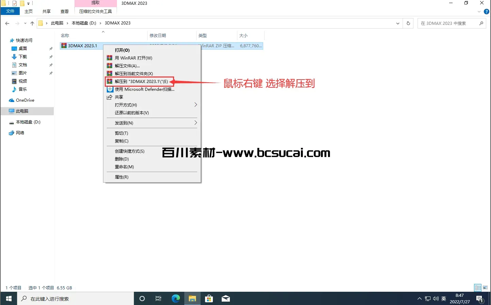The width and height of the screenshot is (491, 305).
Task: Choose 还原以前的版本(V)
Action: click(x=152, y=113)
